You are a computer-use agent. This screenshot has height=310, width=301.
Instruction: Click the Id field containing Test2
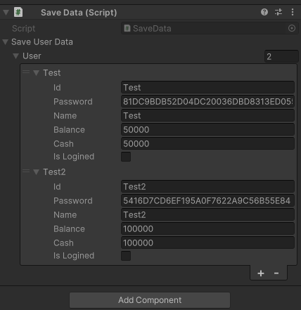[x=207, y=186]
